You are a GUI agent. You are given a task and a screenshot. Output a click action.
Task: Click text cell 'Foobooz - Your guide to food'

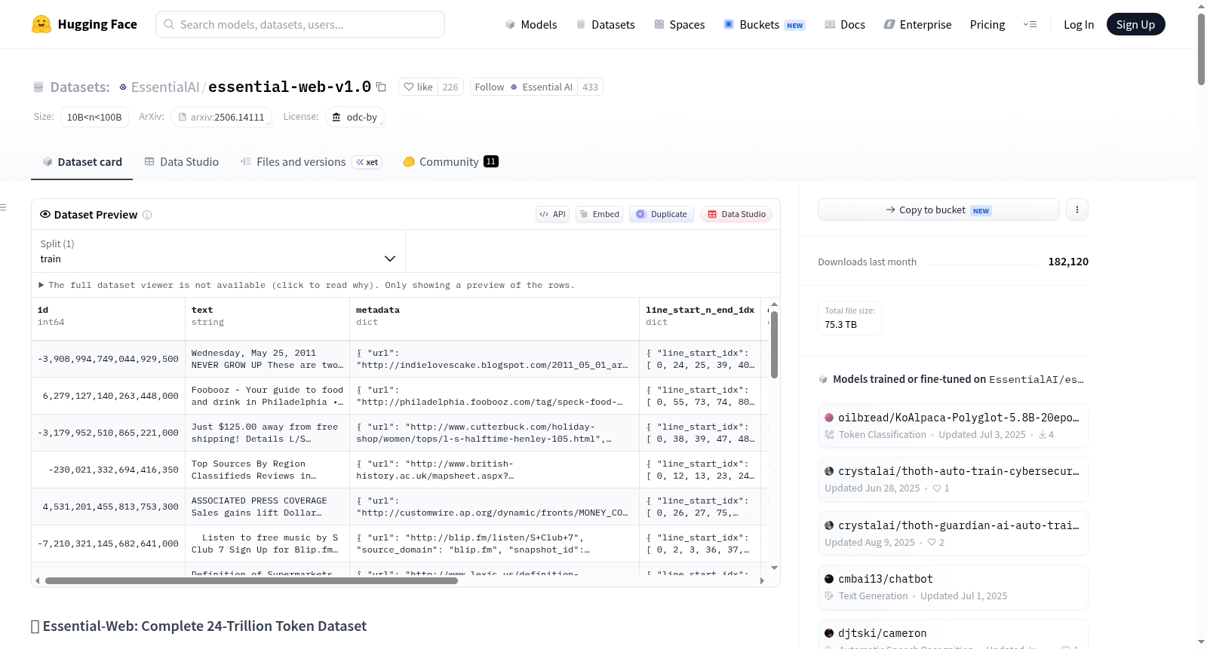267,396
